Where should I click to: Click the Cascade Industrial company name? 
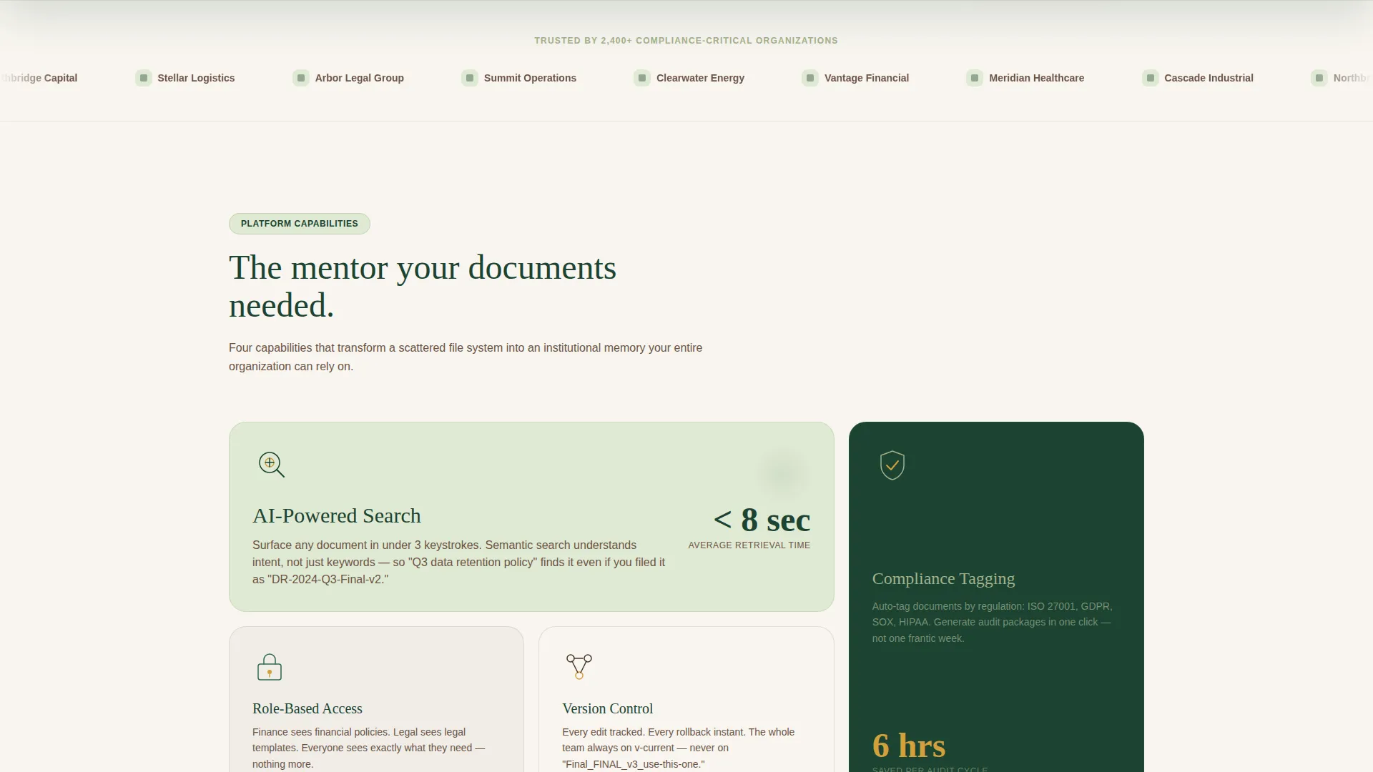pyautogui.click(x=1209, y=78)
